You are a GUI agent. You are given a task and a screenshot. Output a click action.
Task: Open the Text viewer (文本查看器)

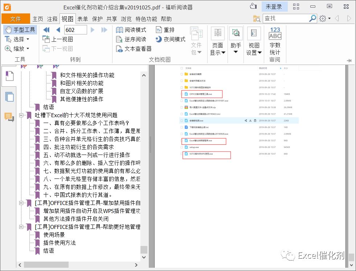tap(134, 49)
